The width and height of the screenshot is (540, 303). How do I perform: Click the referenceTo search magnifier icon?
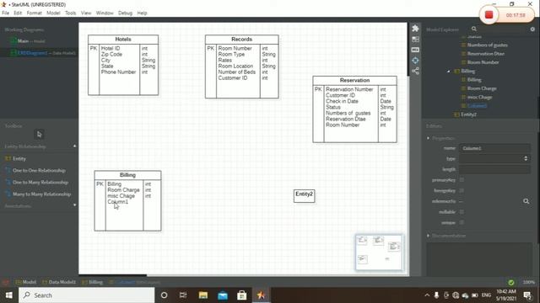tap(526, 201)
